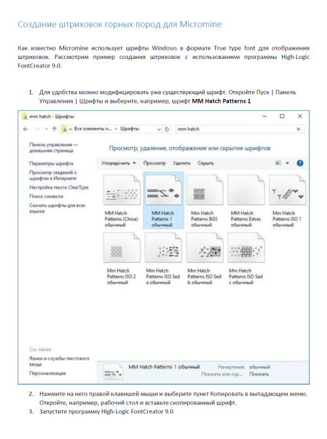Minimize the mm hatch - Шрифты window
This screenshot has width=327, height=439.
[265, 116]
